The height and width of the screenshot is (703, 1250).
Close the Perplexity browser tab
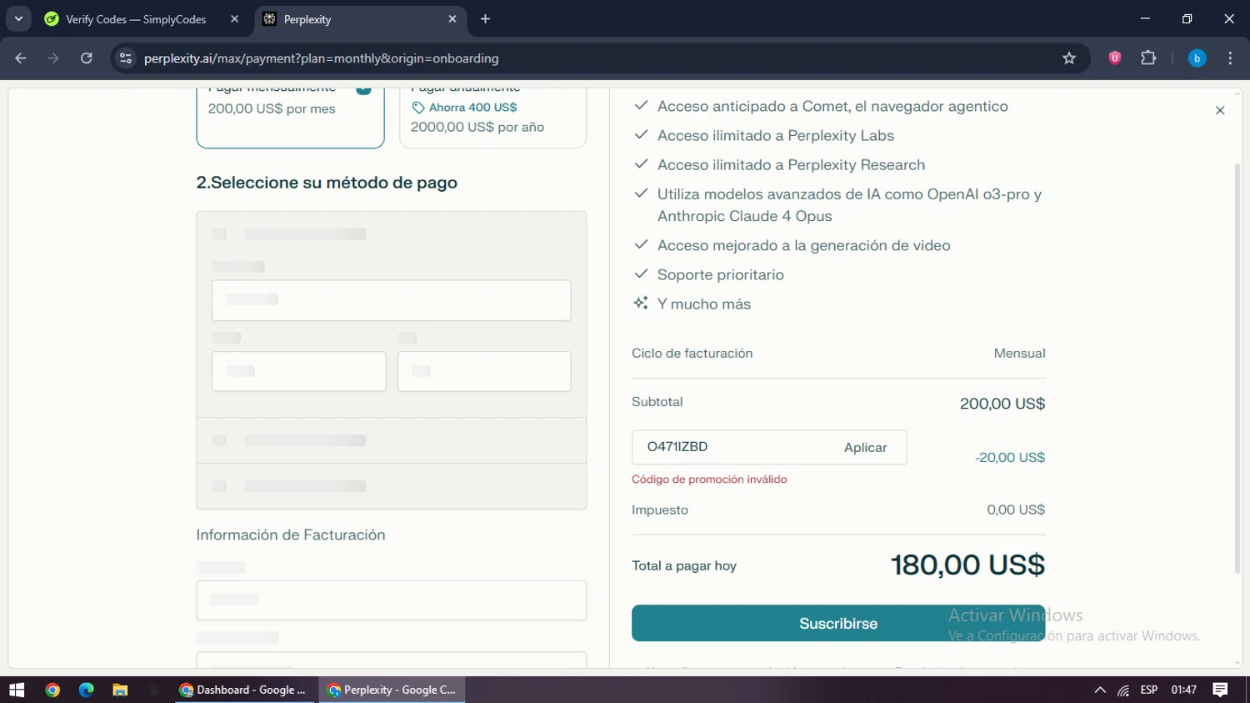coord(452,19)
